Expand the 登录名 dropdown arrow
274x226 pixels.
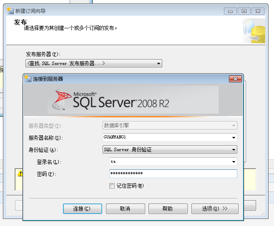234,162
